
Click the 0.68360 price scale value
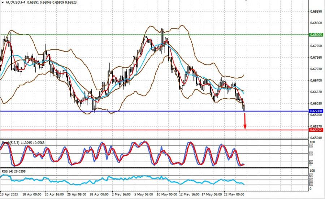pyautogui.click(x=316, y=23)
